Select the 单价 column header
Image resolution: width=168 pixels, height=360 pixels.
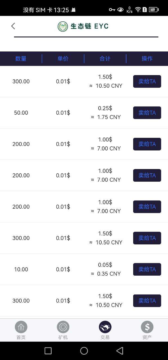[63, 58]
